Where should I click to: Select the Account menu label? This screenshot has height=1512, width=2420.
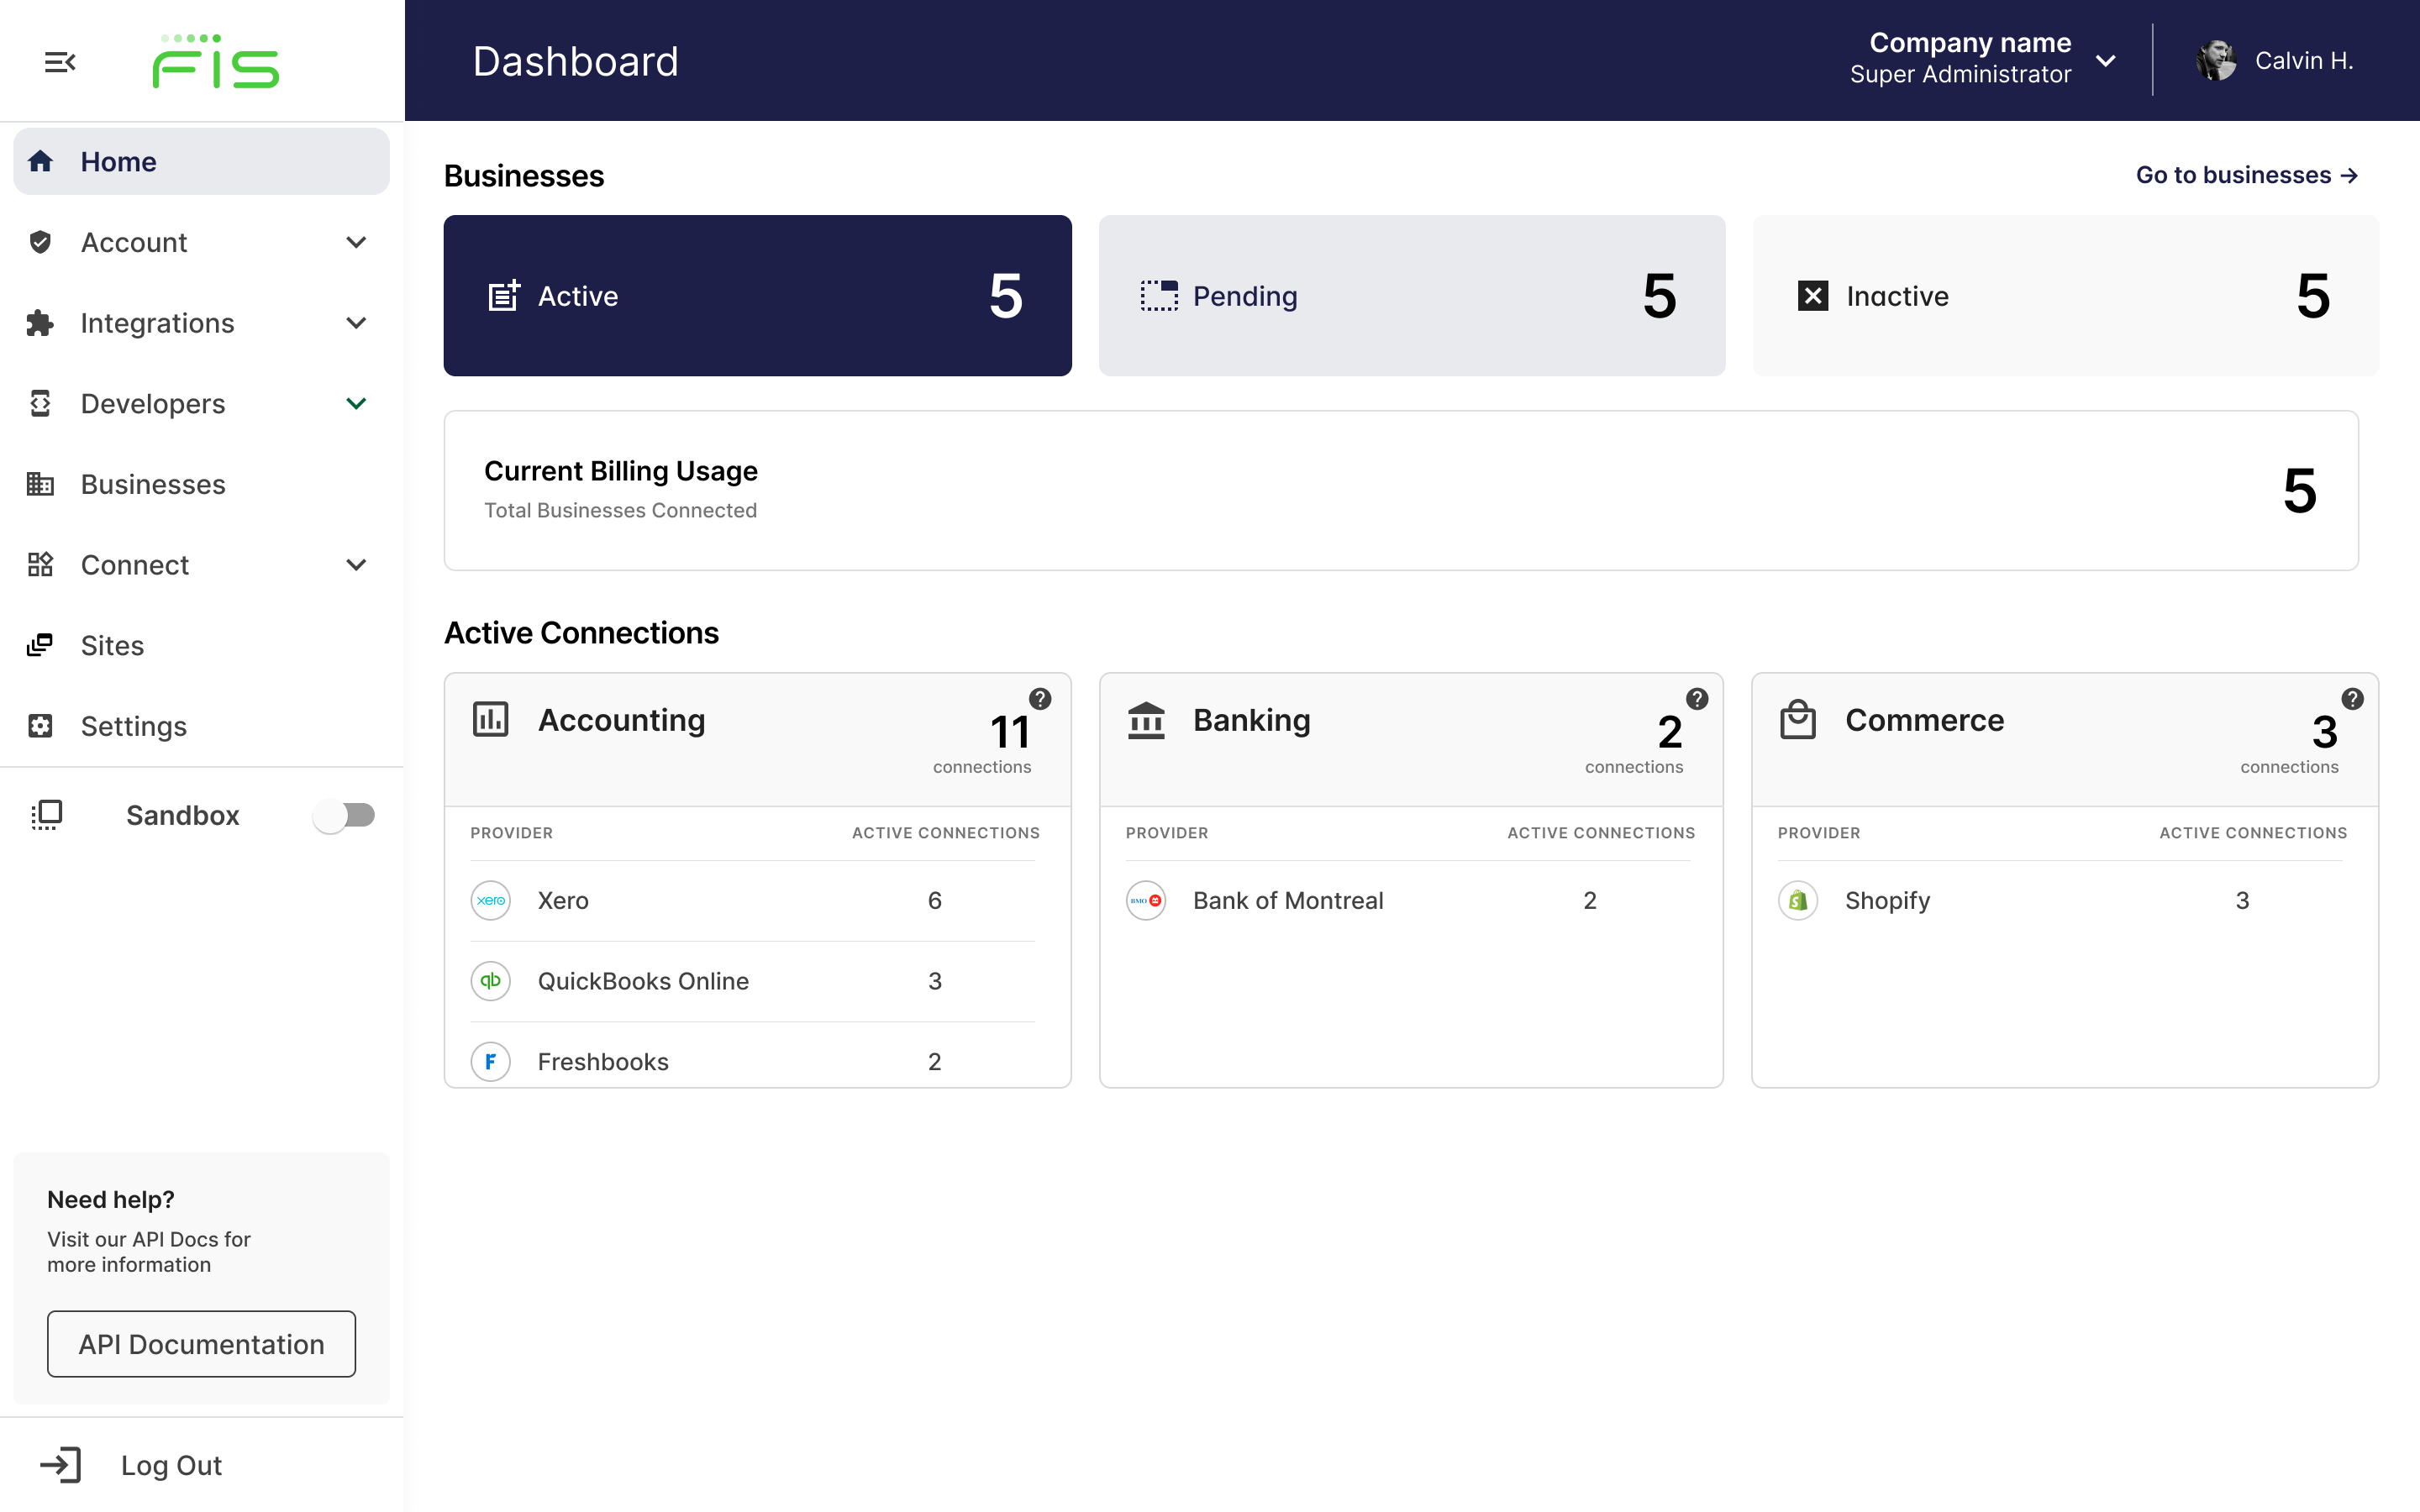pos(134,242)
